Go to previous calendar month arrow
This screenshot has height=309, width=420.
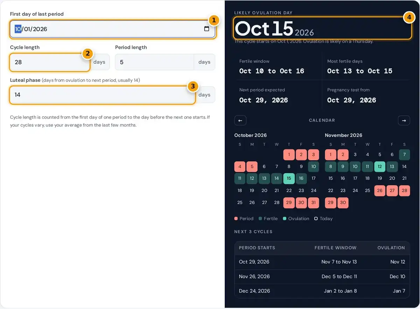point(240,120)
